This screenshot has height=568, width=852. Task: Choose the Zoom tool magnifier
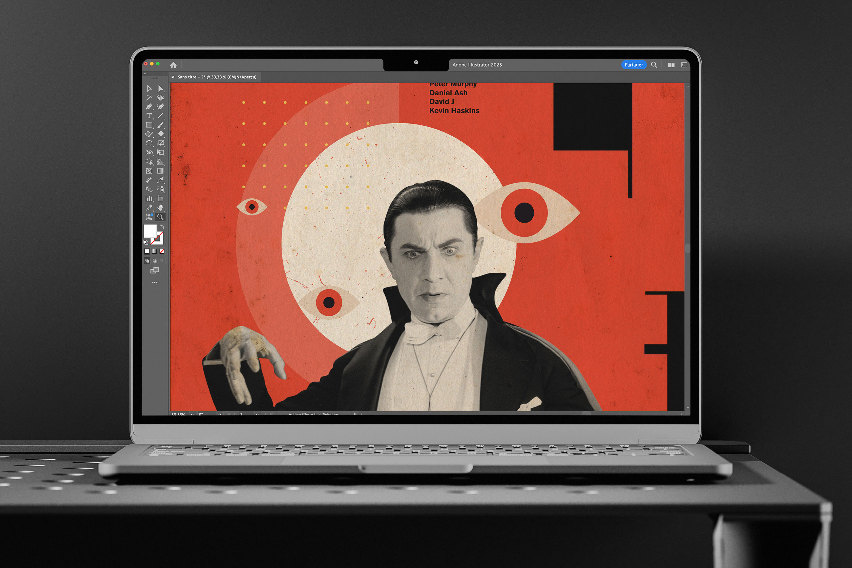[160, 217]
